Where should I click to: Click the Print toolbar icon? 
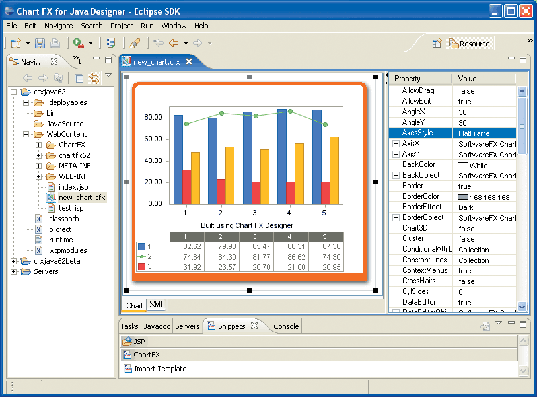pos(55,43)
